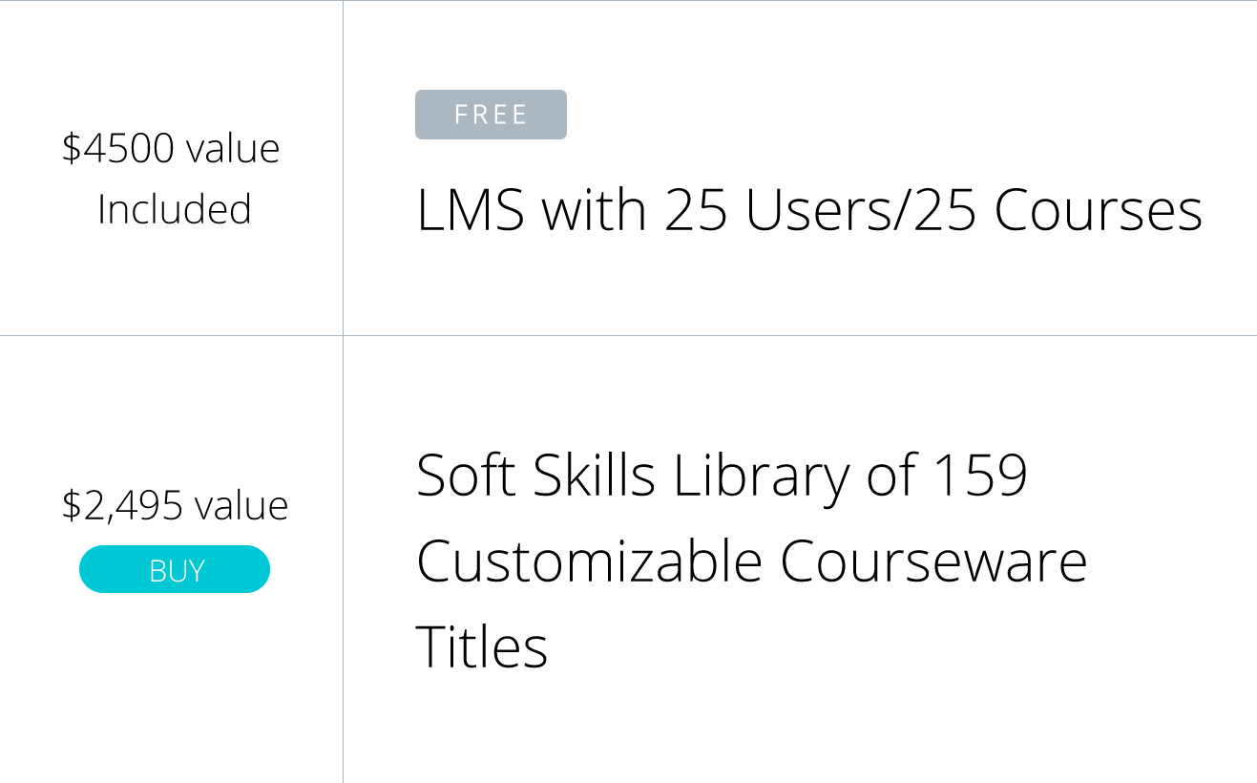Click the "$4500" amount text
This screenshot has width=1257, height=783.
point(118,149)
